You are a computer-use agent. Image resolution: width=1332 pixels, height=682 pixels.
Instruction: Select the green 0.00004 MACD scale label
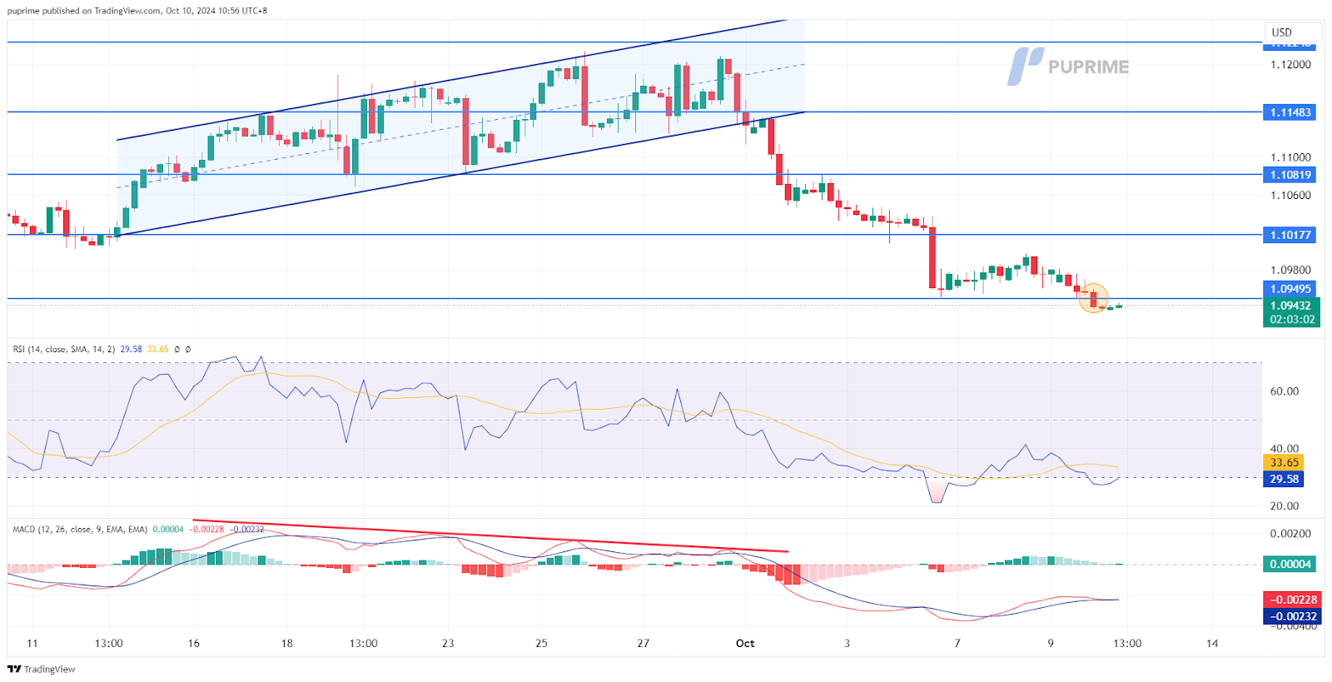(1290, 564)
